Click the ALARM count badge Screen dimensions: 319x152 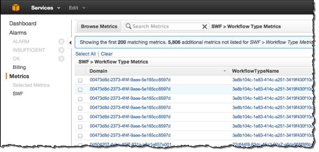(61, 42)
